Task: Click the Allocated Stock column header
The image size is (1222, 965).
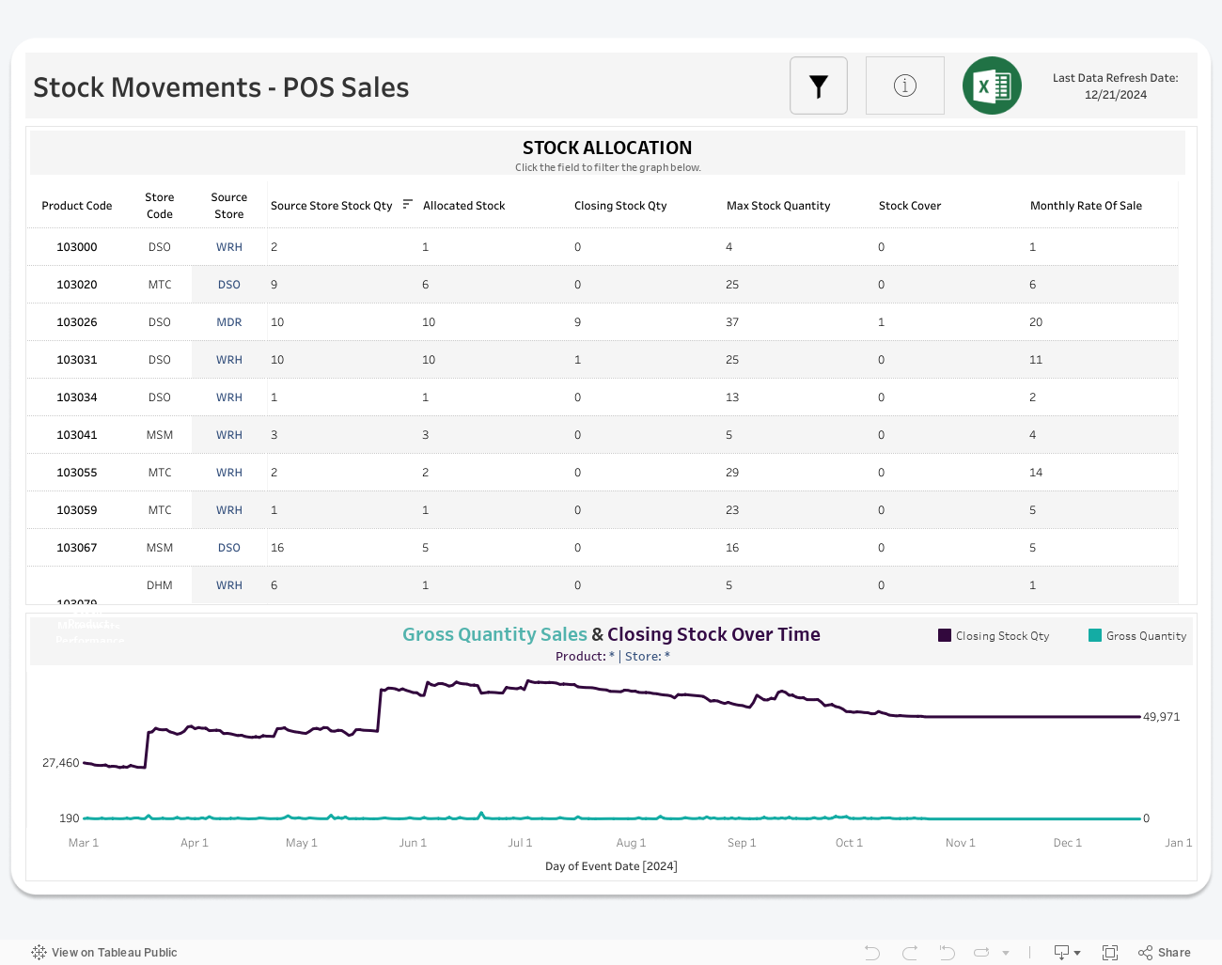Action: 463,206
